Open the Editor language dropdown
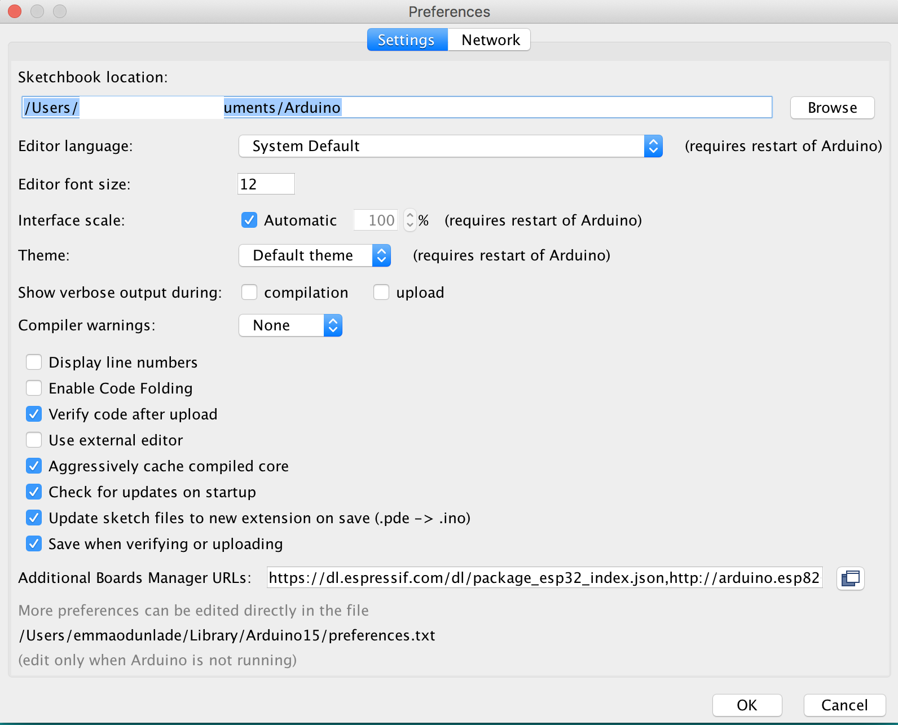Viewport: 898px width, 725px height. pos(450,146)
